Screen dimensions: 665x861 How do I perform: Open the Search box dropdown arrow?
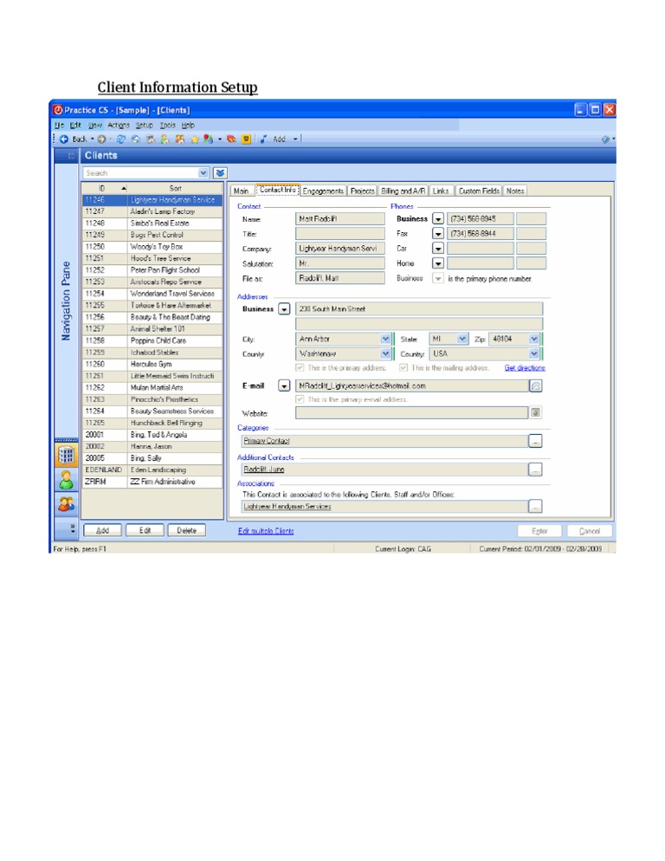click(x=203, y=173)
